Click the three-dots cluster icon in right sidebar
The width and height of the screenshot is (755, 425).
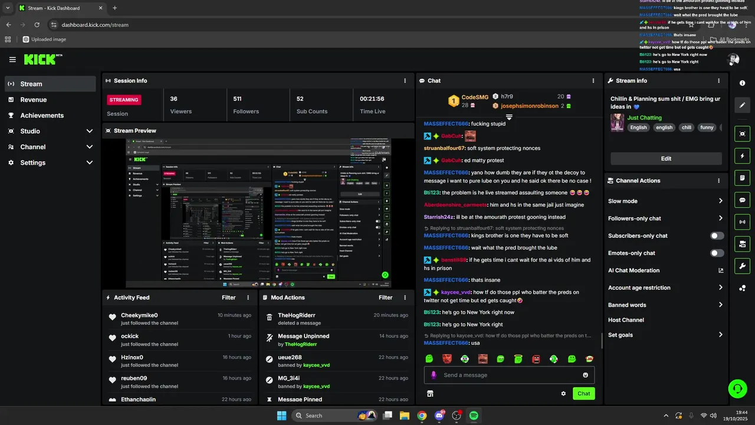coord(743,288)
